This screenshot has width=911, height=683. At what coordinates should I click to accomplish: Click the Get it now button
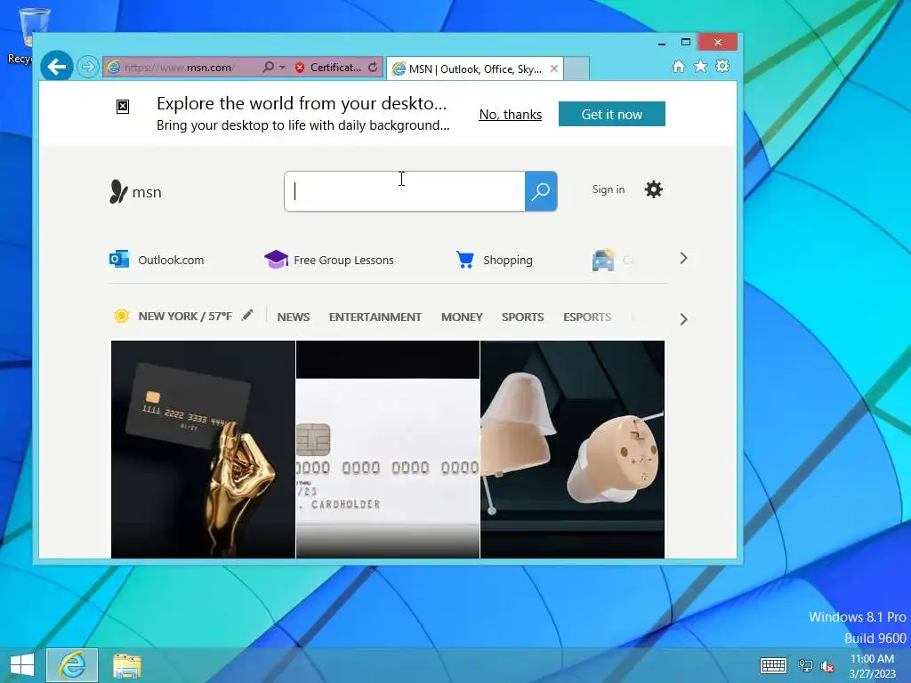(x=612, y=114)
